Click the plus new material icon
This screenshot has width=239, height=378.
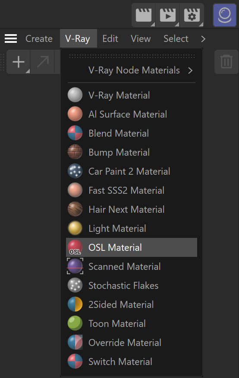click(x=19, y=62)
